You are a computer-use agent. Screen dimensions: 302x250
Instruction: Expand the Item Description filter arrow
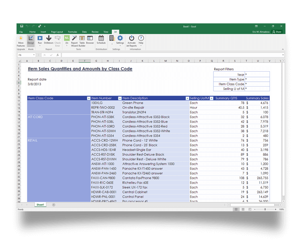pyautogui.click(x=187, y=98)
